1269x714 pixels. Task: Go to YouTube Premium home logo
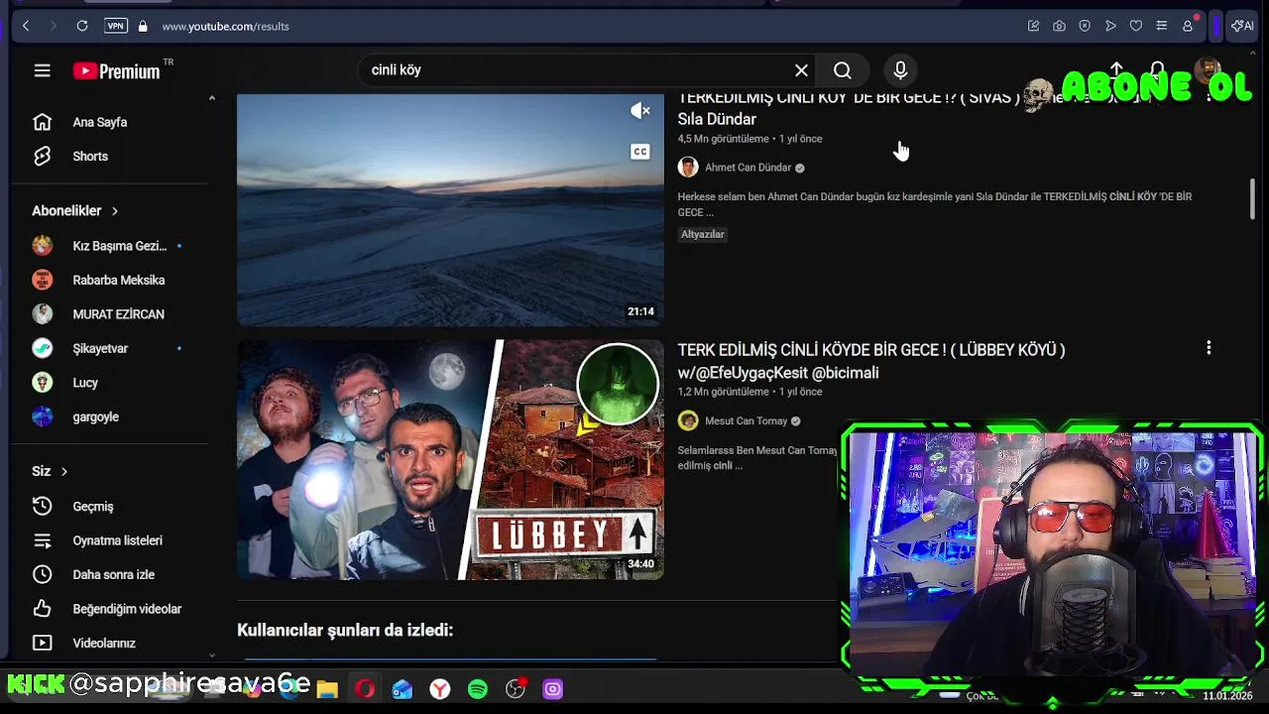tap(117, 70)
